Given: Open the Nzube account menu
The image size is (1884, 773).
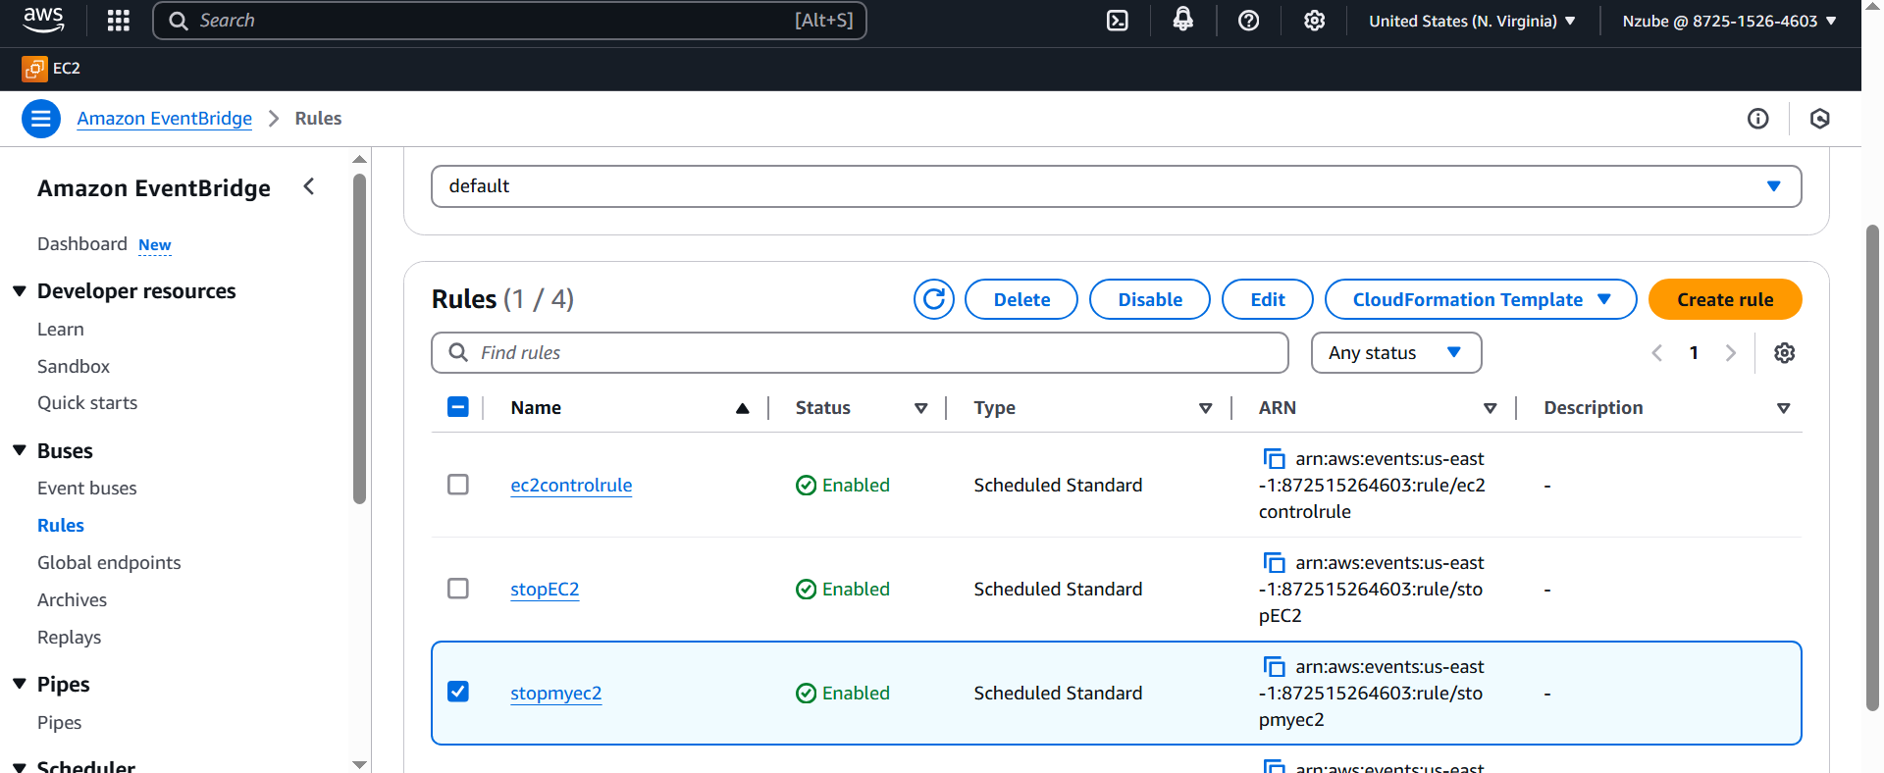Looking at the screenshot, I should click(x=1729, y=21).
